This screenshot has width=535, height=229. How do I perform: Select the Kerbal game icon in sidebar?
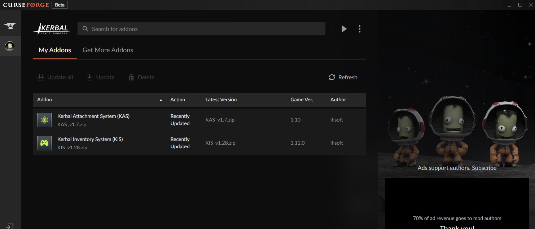10,46
